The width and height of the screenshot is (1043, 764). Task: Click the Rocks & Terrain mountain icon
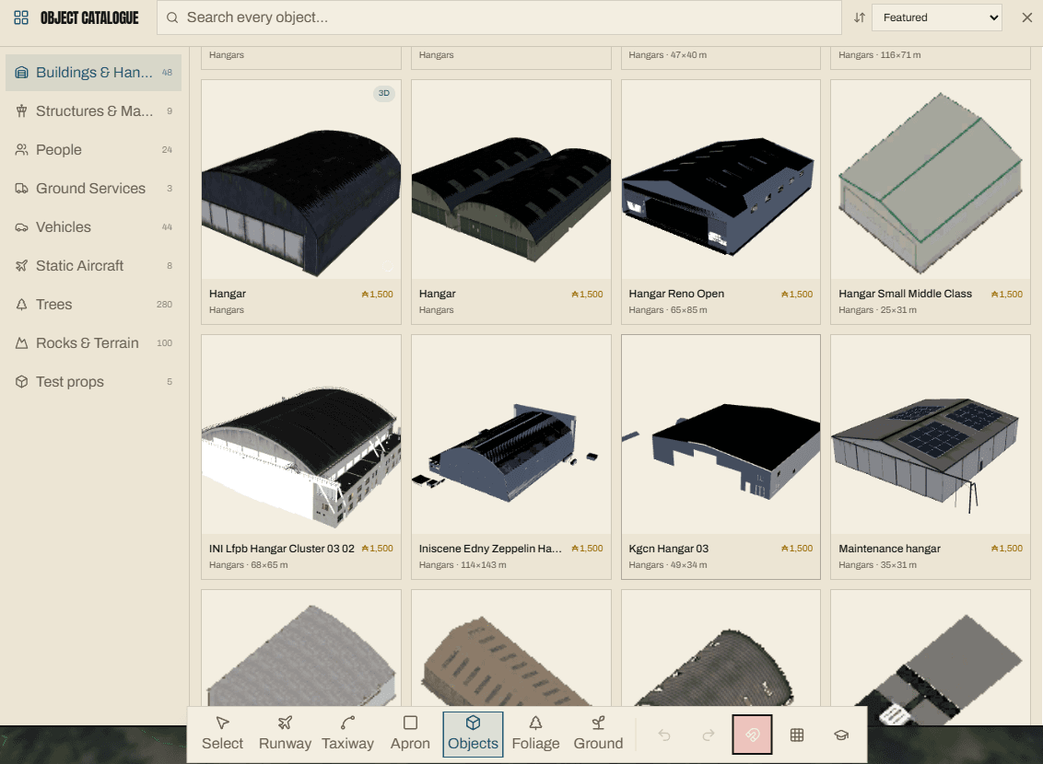22,342
